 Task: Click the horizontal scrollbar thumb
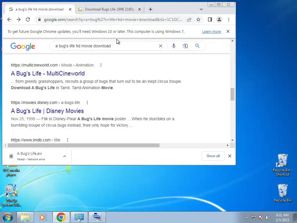pos(84,145)
